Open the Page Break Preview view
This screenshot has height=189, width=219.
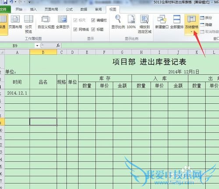[x=28, y=24]
